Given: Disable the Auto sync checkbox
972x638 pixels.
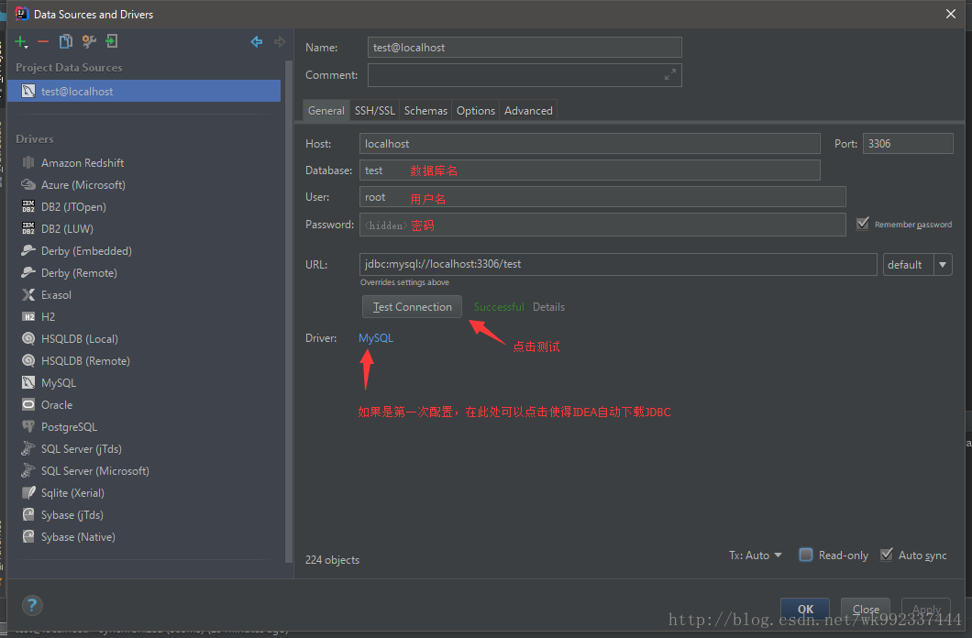Looking at the screenshot, I should 887,555.
